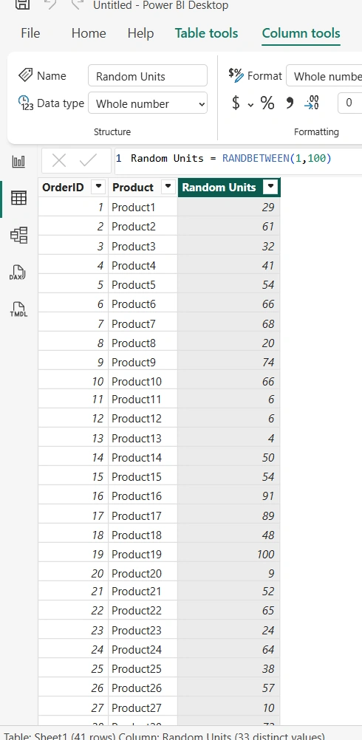The width and height of the screenshot is (362, 740).
Task: Open the TMDL view icon
Action: (18, 309)
